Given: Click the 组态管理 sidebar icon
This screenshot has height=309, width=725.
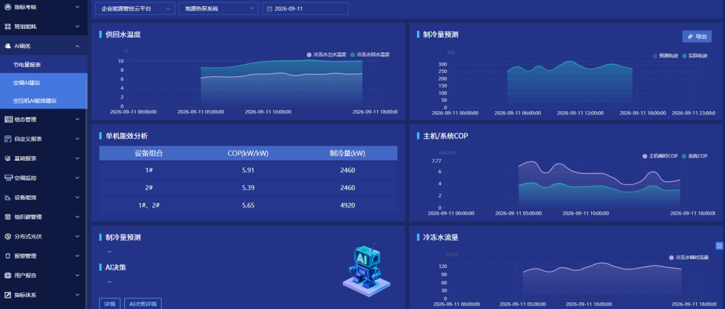Looking at the screenshot, I should 8,119.
